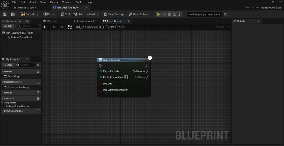Open the File menu
The height and width of the screenshot is (146, 284).
point(14,2)
